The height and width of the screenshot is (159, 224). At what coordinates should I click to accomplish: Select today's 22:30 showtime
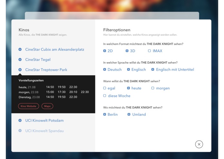tap(73, 87)
